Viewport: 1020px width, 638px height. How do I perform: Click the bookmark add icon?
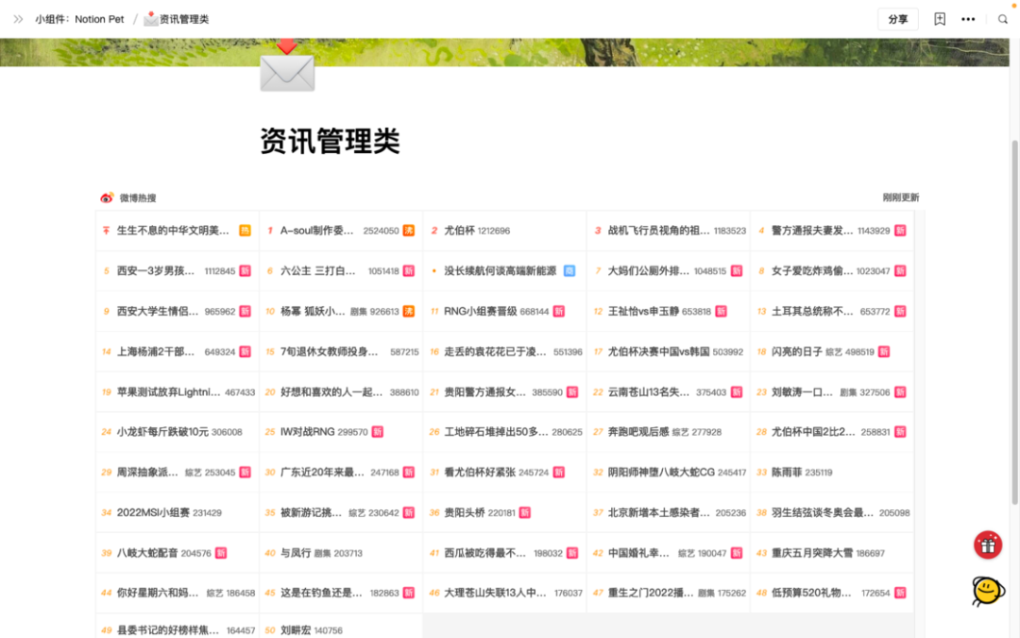coord(940,20)
